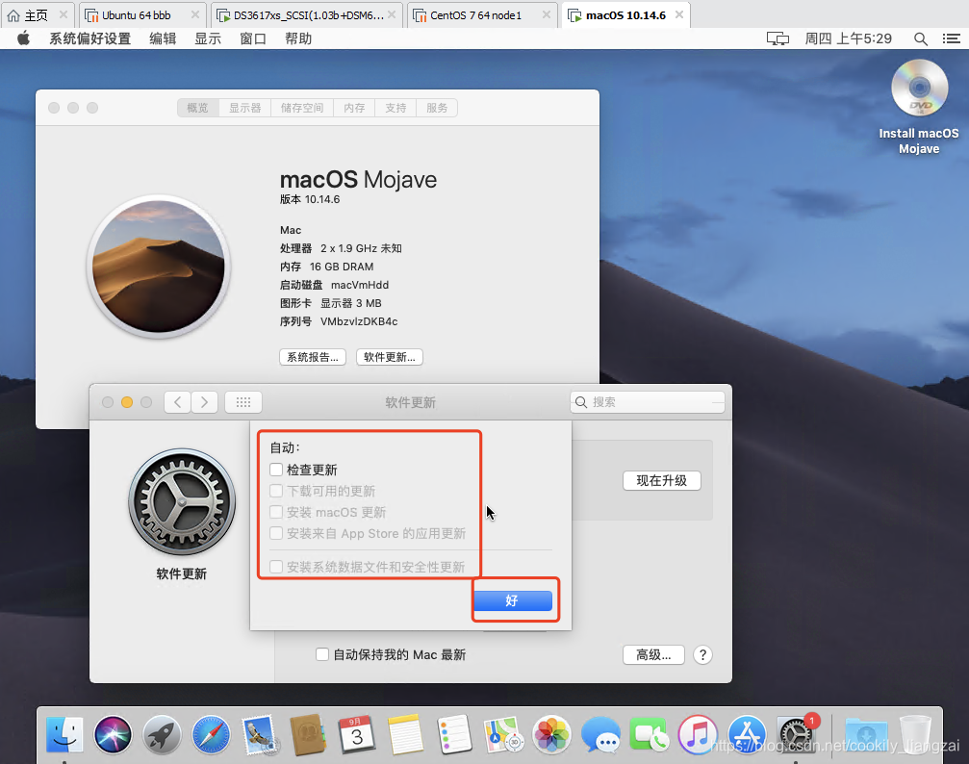Enable 检查更新 checkbox
This screenshot has height=764, width=969.
[x=276, y=470]
